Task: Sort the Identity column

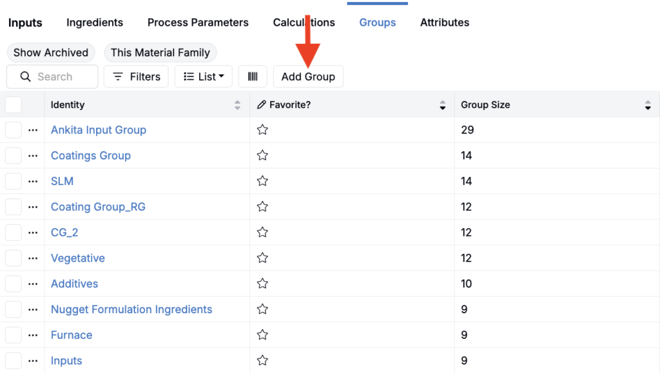Action: click(237, 105)
